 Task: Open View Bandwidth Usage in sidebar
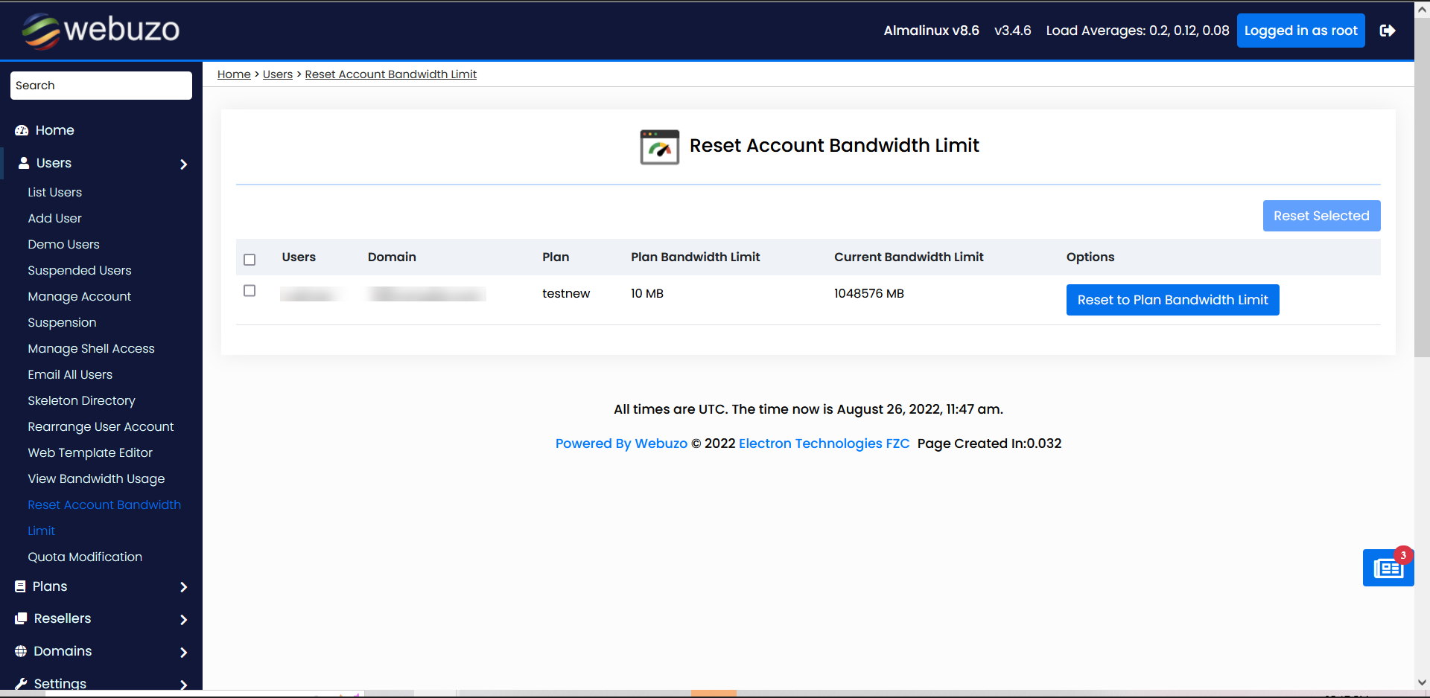coord(96,478)
